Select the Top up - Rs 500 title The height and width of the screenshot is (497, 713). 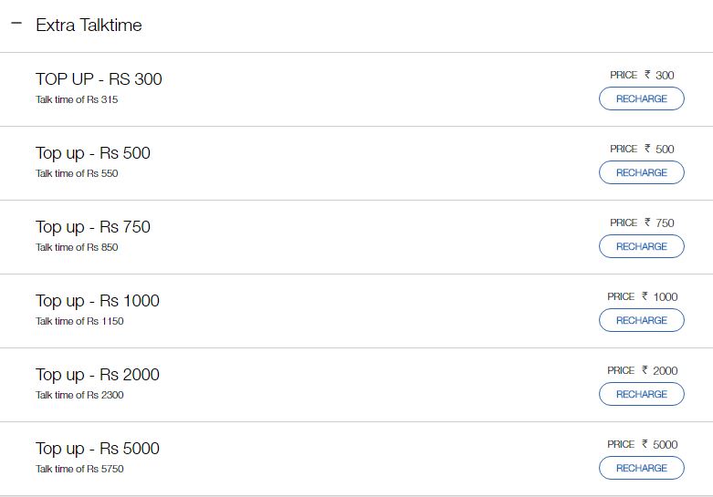pyautogui.click(x=93, y=153)
